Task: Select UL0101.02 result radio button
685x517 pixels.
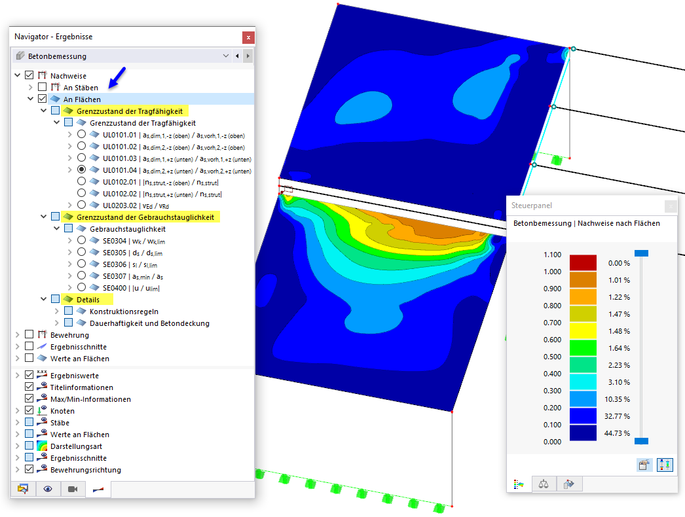Action: coord(81,147)
